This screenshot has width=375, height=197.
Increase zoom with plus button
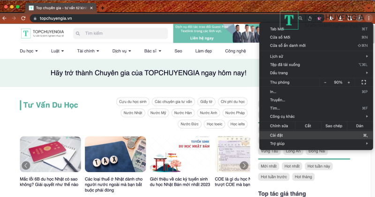tap(349, 82)
